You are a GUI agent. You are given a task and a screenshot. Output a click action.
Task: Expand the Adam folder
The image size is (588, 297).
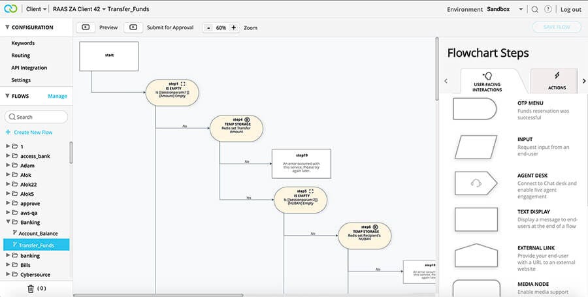pyautogui.click(x=7, y=165)
